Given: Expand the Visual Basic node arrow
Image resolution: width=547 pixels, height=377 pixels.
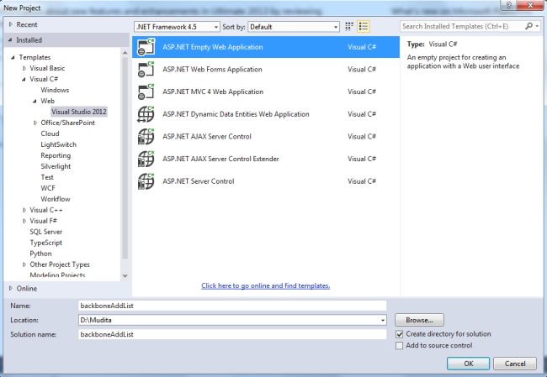Looking at the screenshot, I should click(x=24, y=68).
